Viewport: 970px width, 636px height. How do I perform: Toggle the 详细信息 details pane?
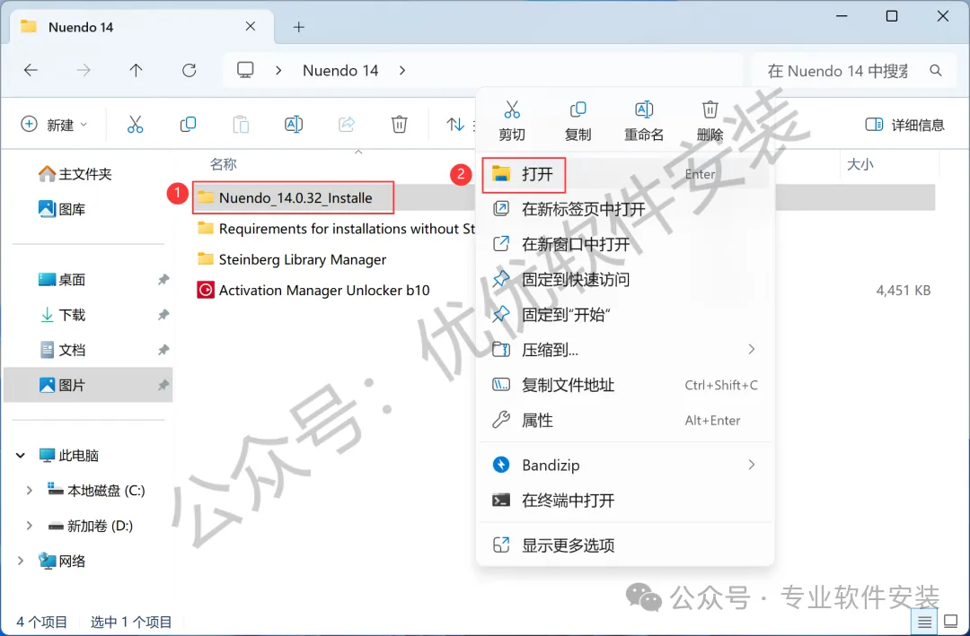[905, 125]
